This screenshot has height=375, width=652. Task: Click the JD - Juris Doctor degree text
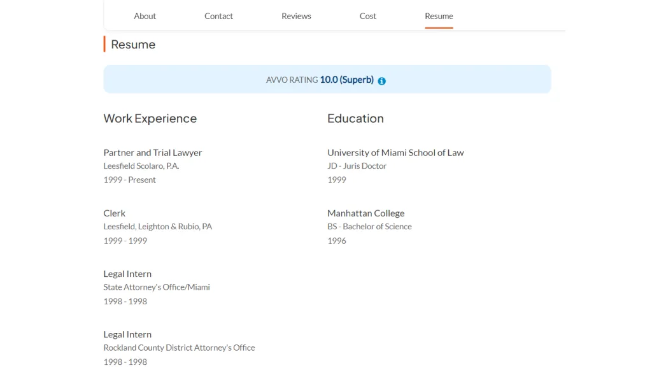[x=357, y=166]
